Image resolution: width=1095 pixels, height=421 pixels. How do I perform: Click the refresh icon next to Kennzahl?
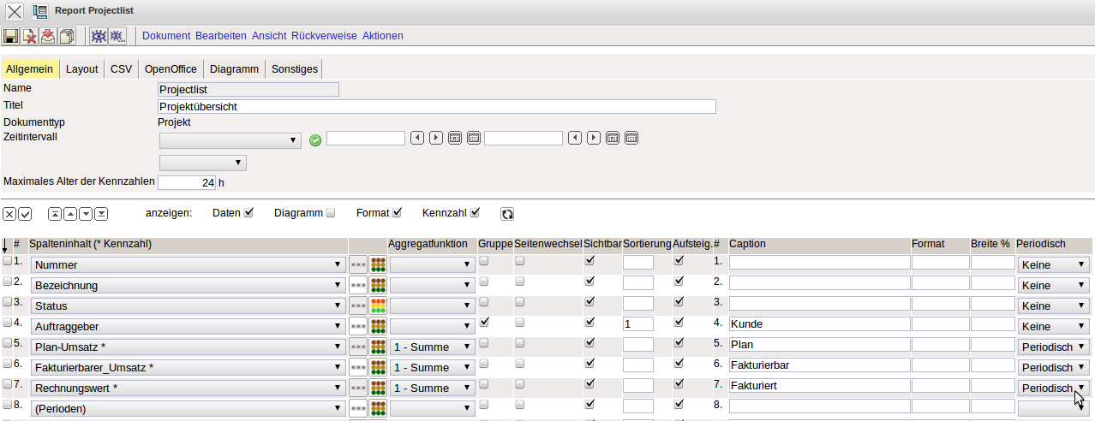coord(507,214)
